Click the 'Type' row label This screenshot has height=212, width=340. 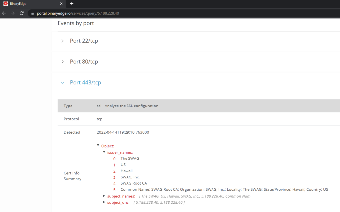[68, 106]
